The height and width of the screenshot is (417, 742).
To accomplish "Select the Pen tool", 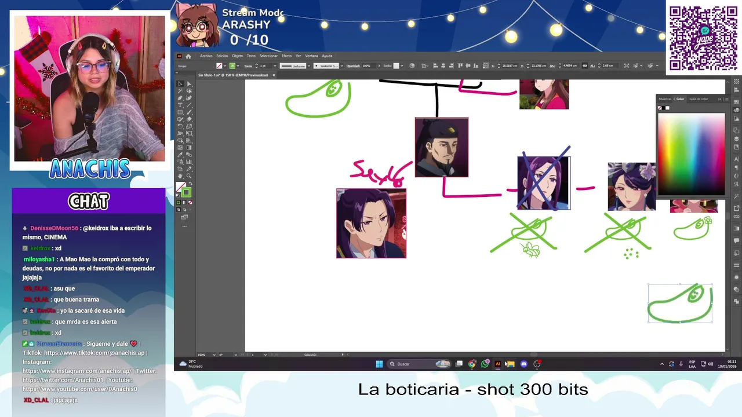I will tap(180, 98).
